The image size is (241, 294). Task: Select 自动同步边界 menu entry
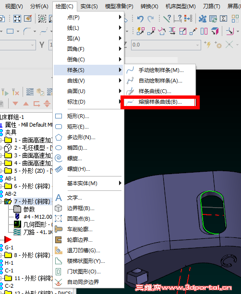[88, 282]
